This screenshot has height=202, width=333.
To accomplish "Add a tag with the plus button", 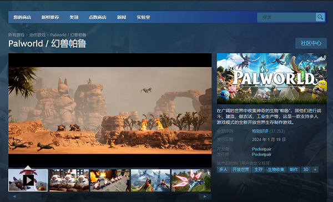I will tap(315, 169).
